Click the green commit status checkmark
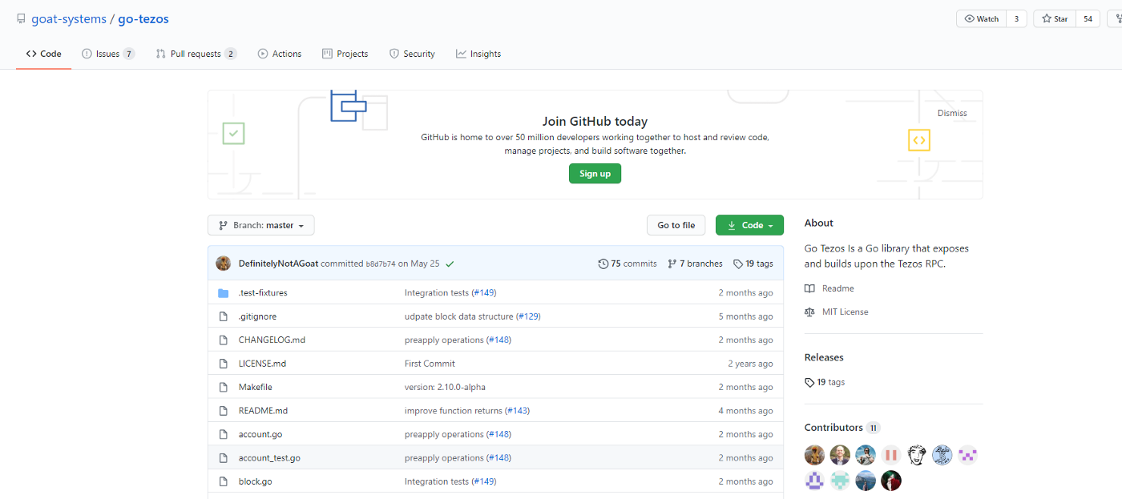 450,264
